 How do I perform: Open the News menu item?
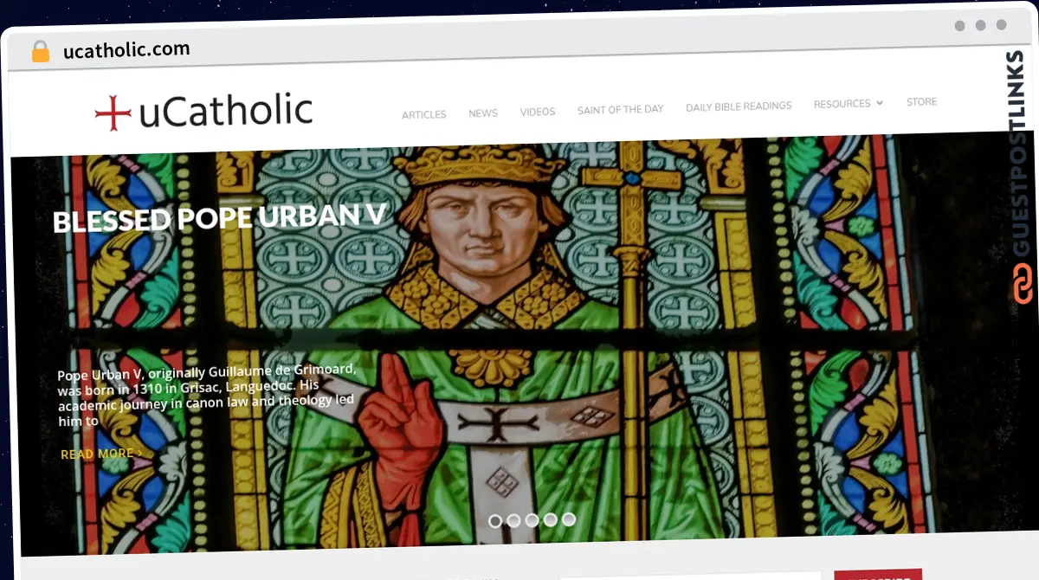click(x=483, y=113)
